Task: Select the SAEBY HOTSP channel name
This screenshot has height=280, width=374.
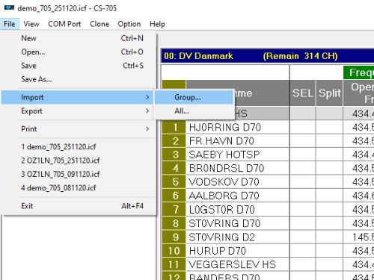Action: [238, 155]
